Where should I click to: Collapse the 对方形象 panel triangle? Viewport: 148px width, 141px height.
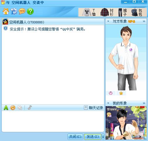pos(108,21)
